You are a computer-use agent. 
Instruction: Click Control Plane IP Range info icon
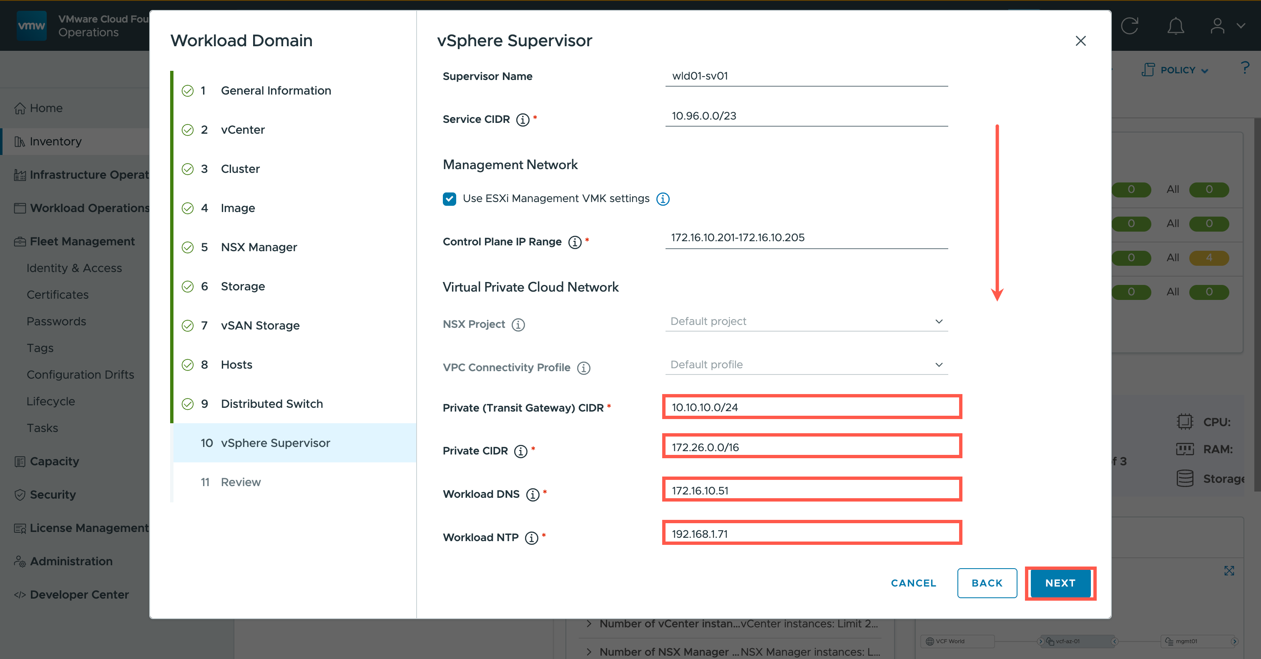(x=575, y=242)
